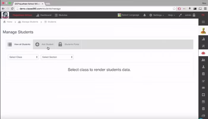Click the browser address bar
This screenshot has width=208, height=119.
pos(94,9)
